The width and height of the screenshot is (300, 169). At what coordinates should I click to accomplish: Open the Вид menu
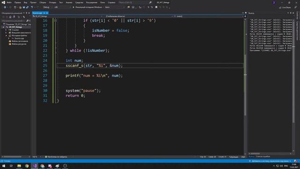coord(25,2)
